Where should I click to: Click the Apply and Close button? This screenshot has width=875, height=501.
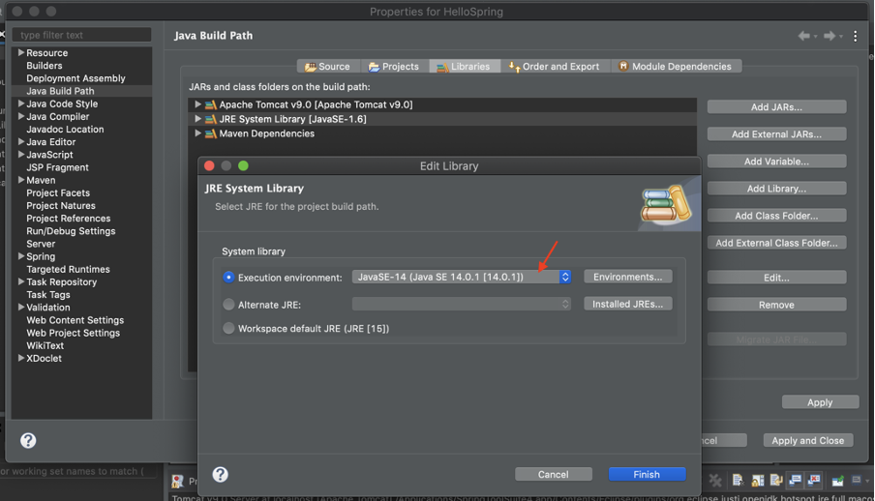(807, 441)
